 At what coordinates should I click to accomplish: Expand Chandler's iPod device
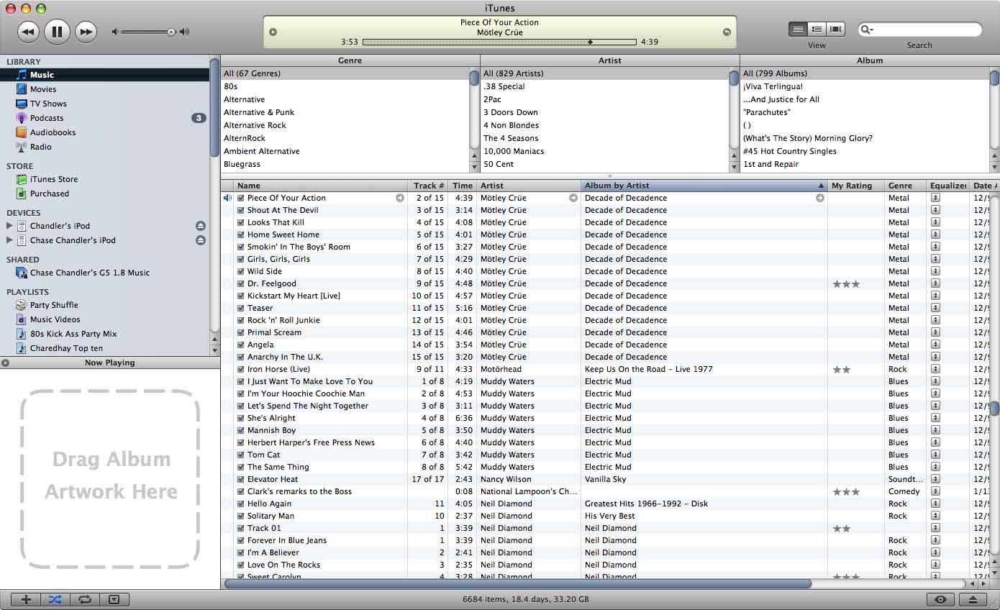(9, 226)
